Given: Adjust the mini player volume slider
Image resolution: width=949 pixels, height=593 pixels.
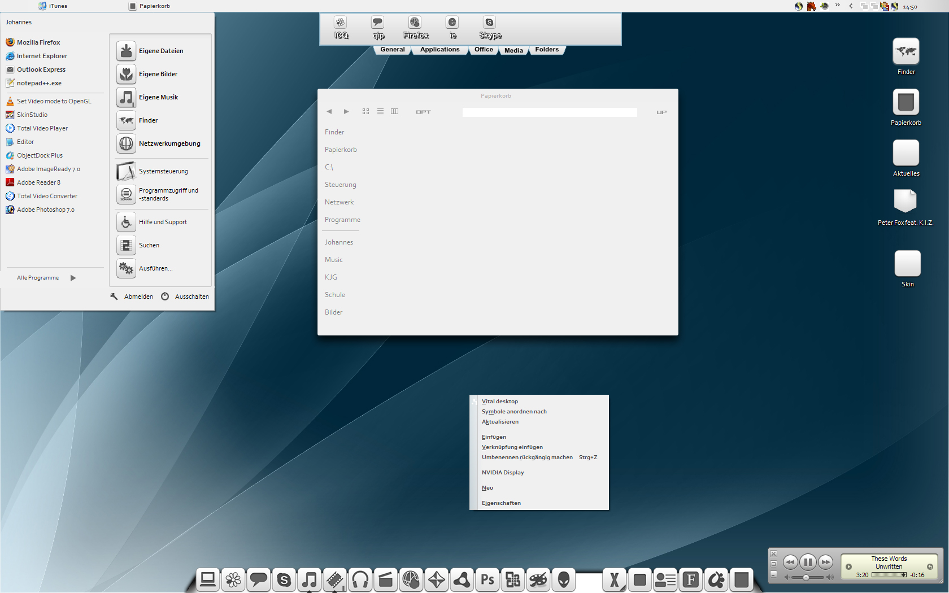Looking at the screenshot, I should [x=807, y=577].
